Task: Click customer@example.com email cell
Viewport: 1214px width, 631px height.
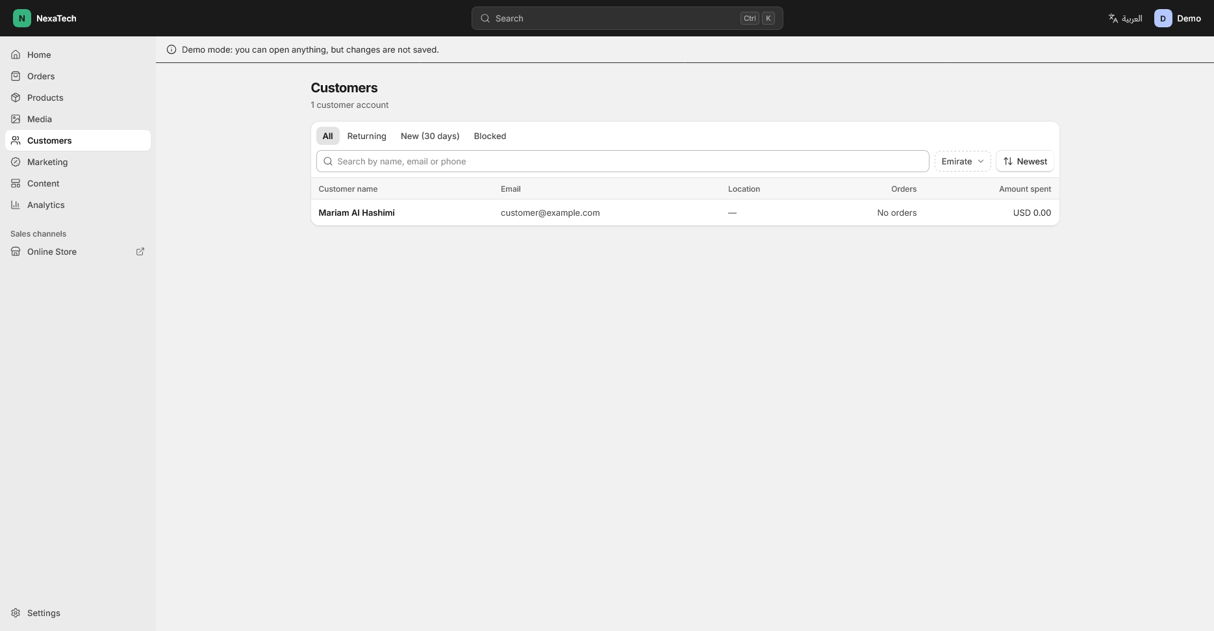Action: (x=550, y=212)
